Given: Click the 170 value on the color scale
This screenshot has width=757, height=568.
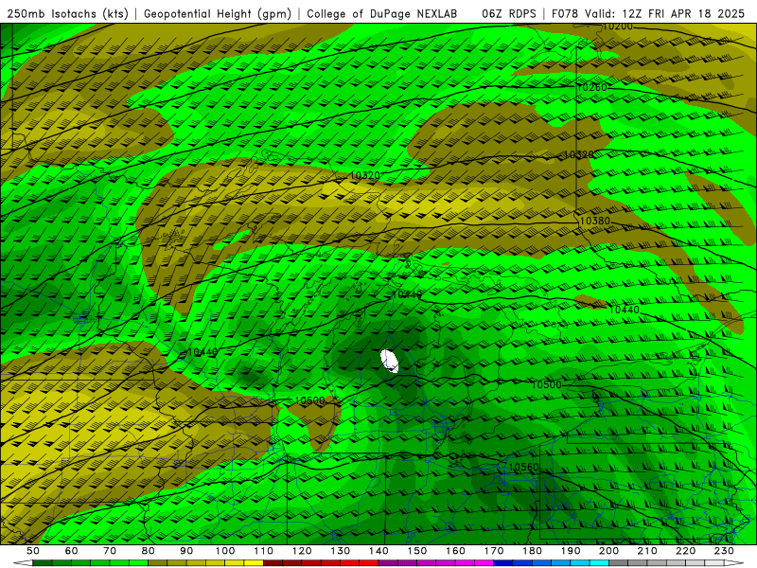Looking at the screenshot, I should click(494, 551).
